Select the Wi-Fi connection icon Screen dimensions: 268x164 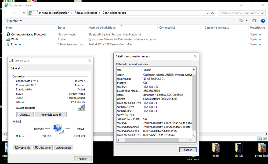(x=8, y=39)
